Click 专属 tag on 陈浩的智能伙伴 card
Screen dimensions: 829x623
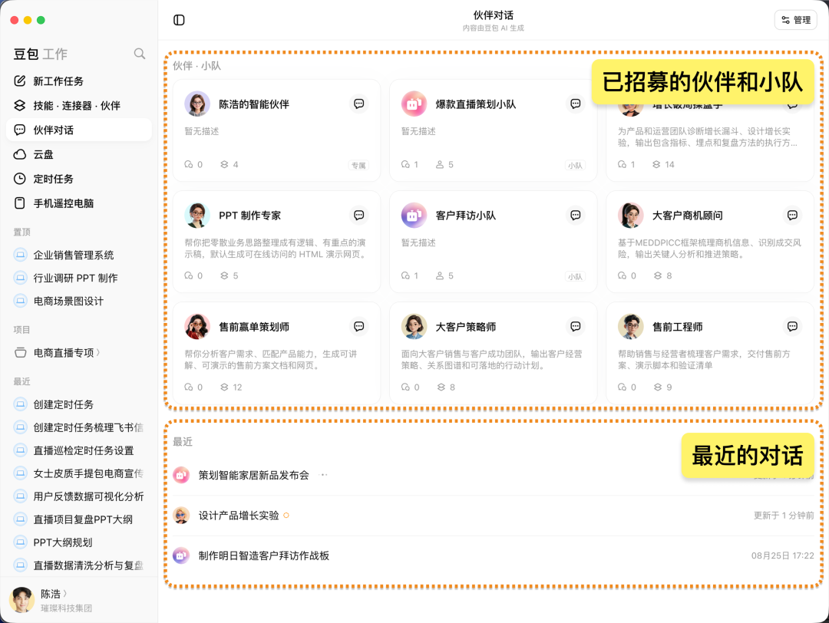click(358, 166)
